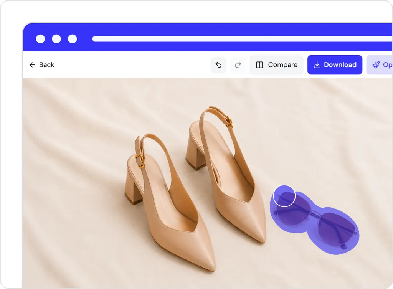
Task: Click the left beige slingback shoe
Action: [x=170, y=201]
